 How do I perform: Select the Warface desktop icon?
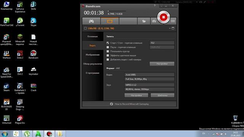point(6,55)
